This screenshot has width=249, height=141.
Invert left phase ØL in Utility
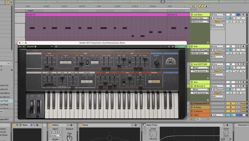tap(52, 132)
